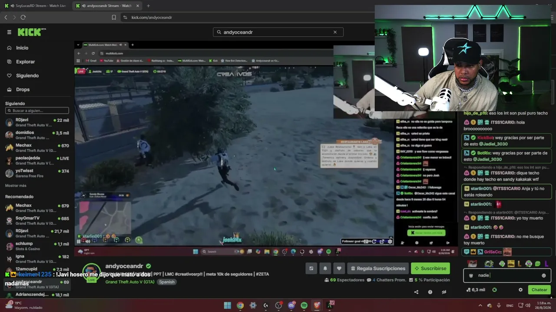Close the andyoceandr Stream tab

tap(138, 6)
